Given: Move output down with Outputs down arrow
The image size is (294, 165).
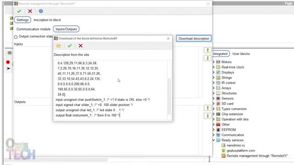Looking at the screenshot, I should point(208,116).
